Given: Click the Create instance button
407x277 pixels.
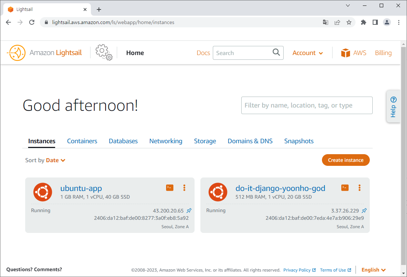Looking at the screenshot, I should click(346, 160).
